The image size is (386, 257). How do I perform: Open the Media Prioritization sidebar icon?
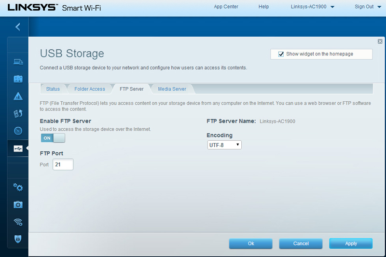18,113
